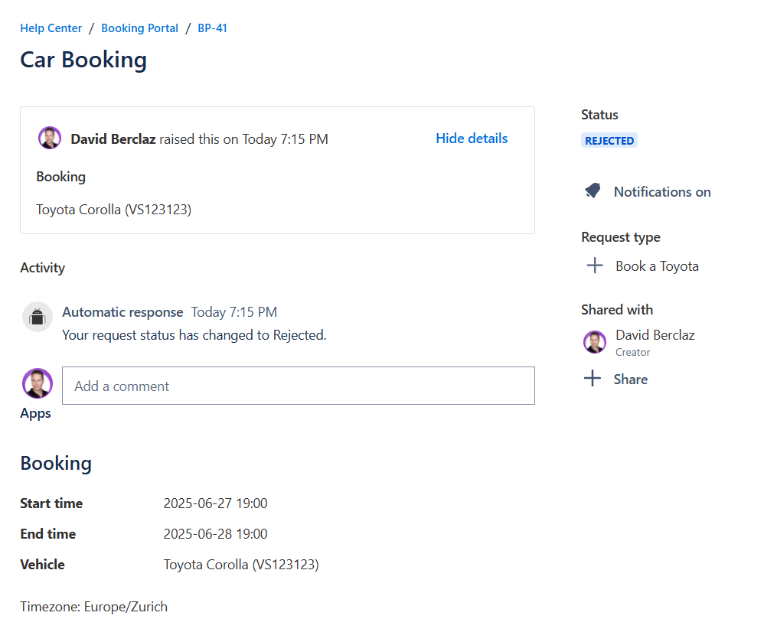Click the Vehicle value Toyota Corolla (VS123123)

point(240,565)
